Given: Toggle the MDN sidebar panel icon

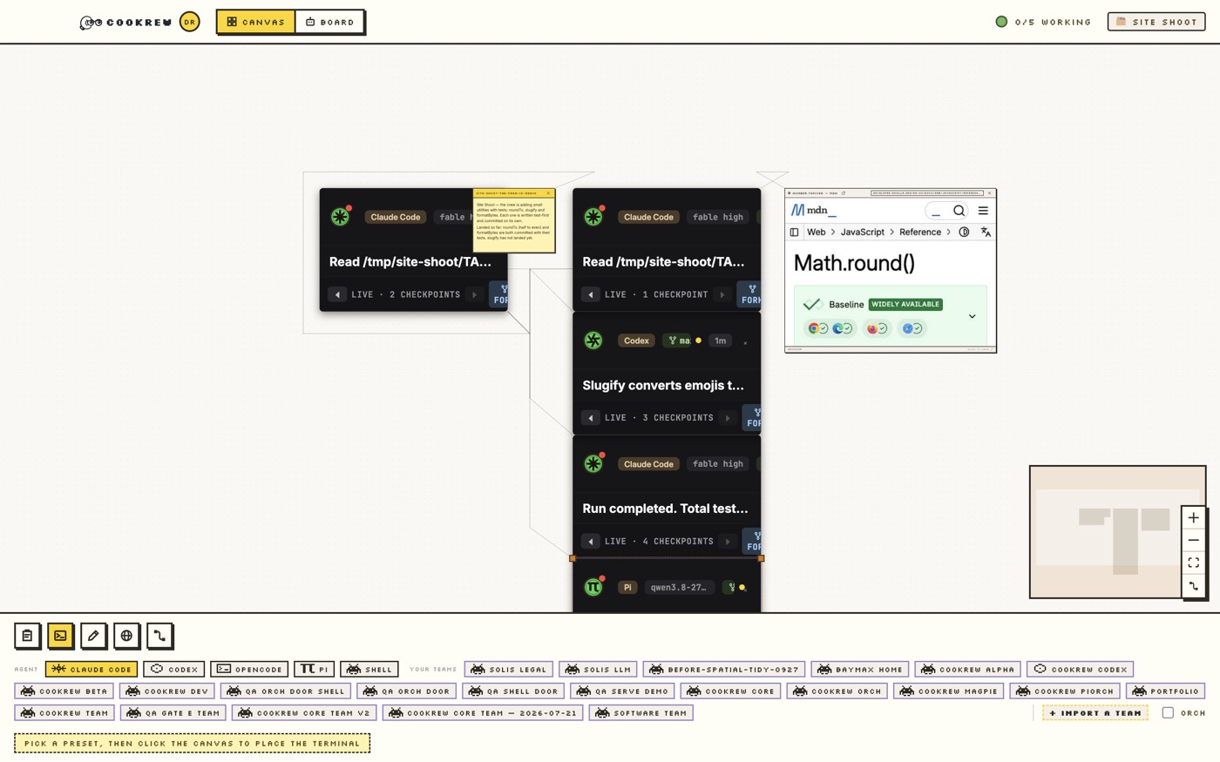Looking at the screenshot, I should click(794, 232).
